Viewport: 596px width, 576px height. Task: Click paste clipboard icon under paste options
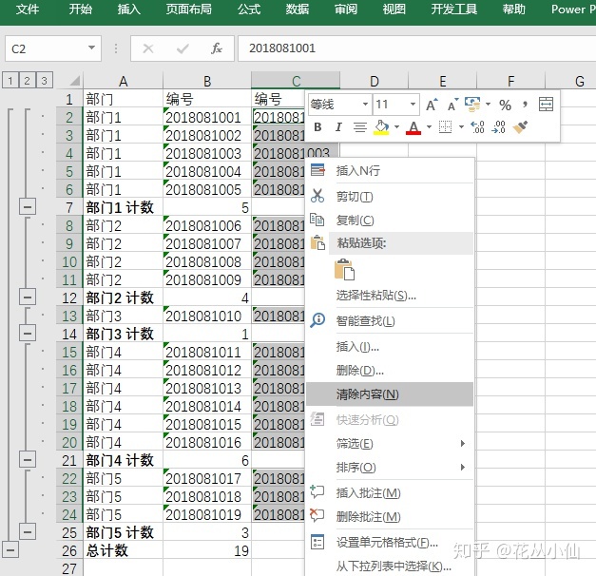[x=344, y=270]
